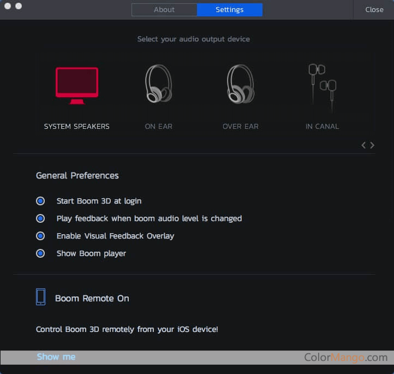Click the IN CANAL label
Viewport: 394px width, 374px height.
point(322,126)
